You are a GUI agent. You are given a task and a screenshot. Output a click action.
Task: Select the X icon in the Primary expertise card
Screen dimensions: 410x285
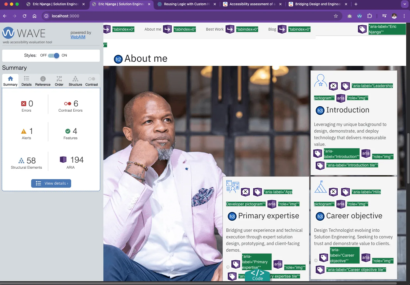pos(245,192)
